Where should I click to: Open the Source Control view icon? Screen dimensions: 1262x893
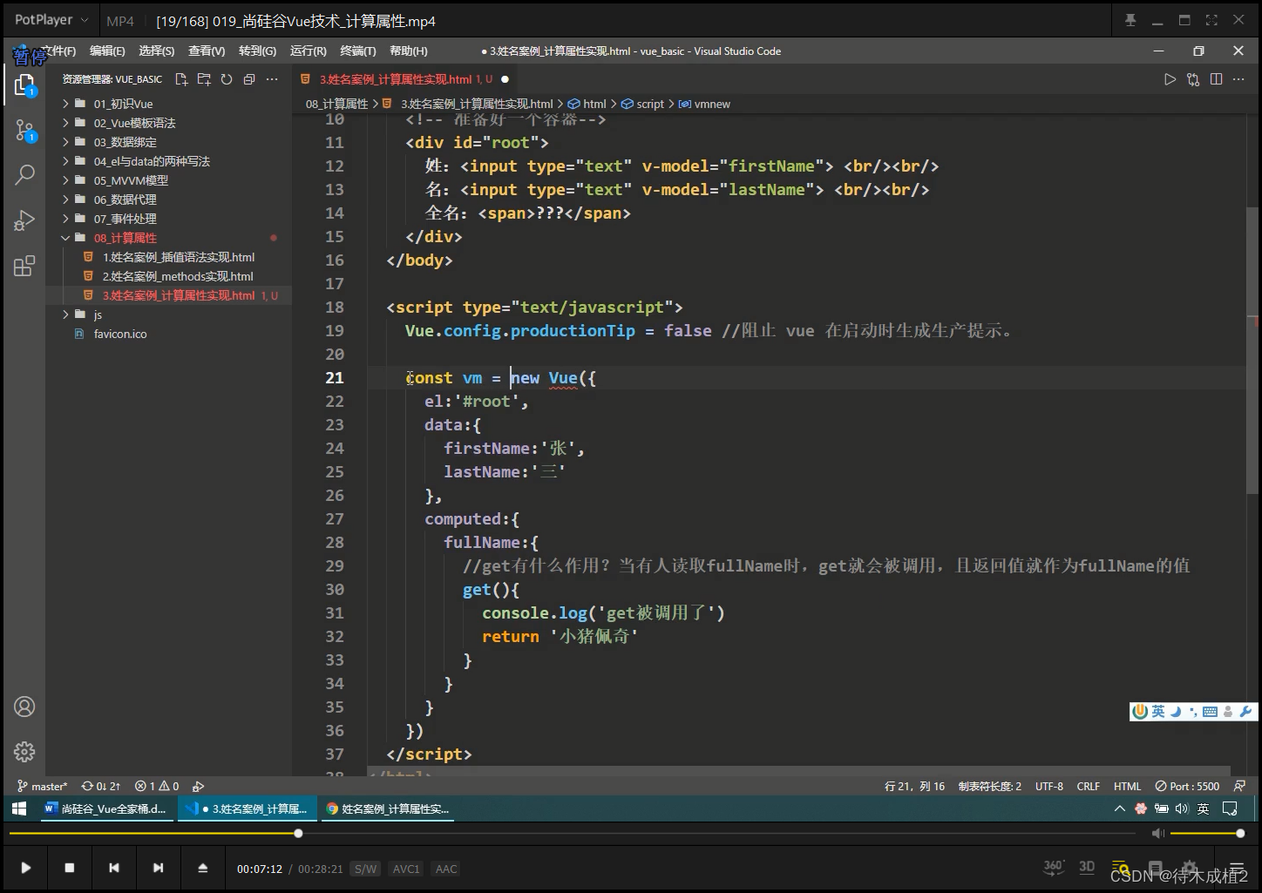(24, 131)
